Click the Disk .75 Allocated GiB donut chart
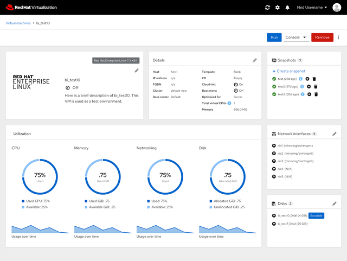This screenshot has width=347, height=261. [x=228, y=176]
